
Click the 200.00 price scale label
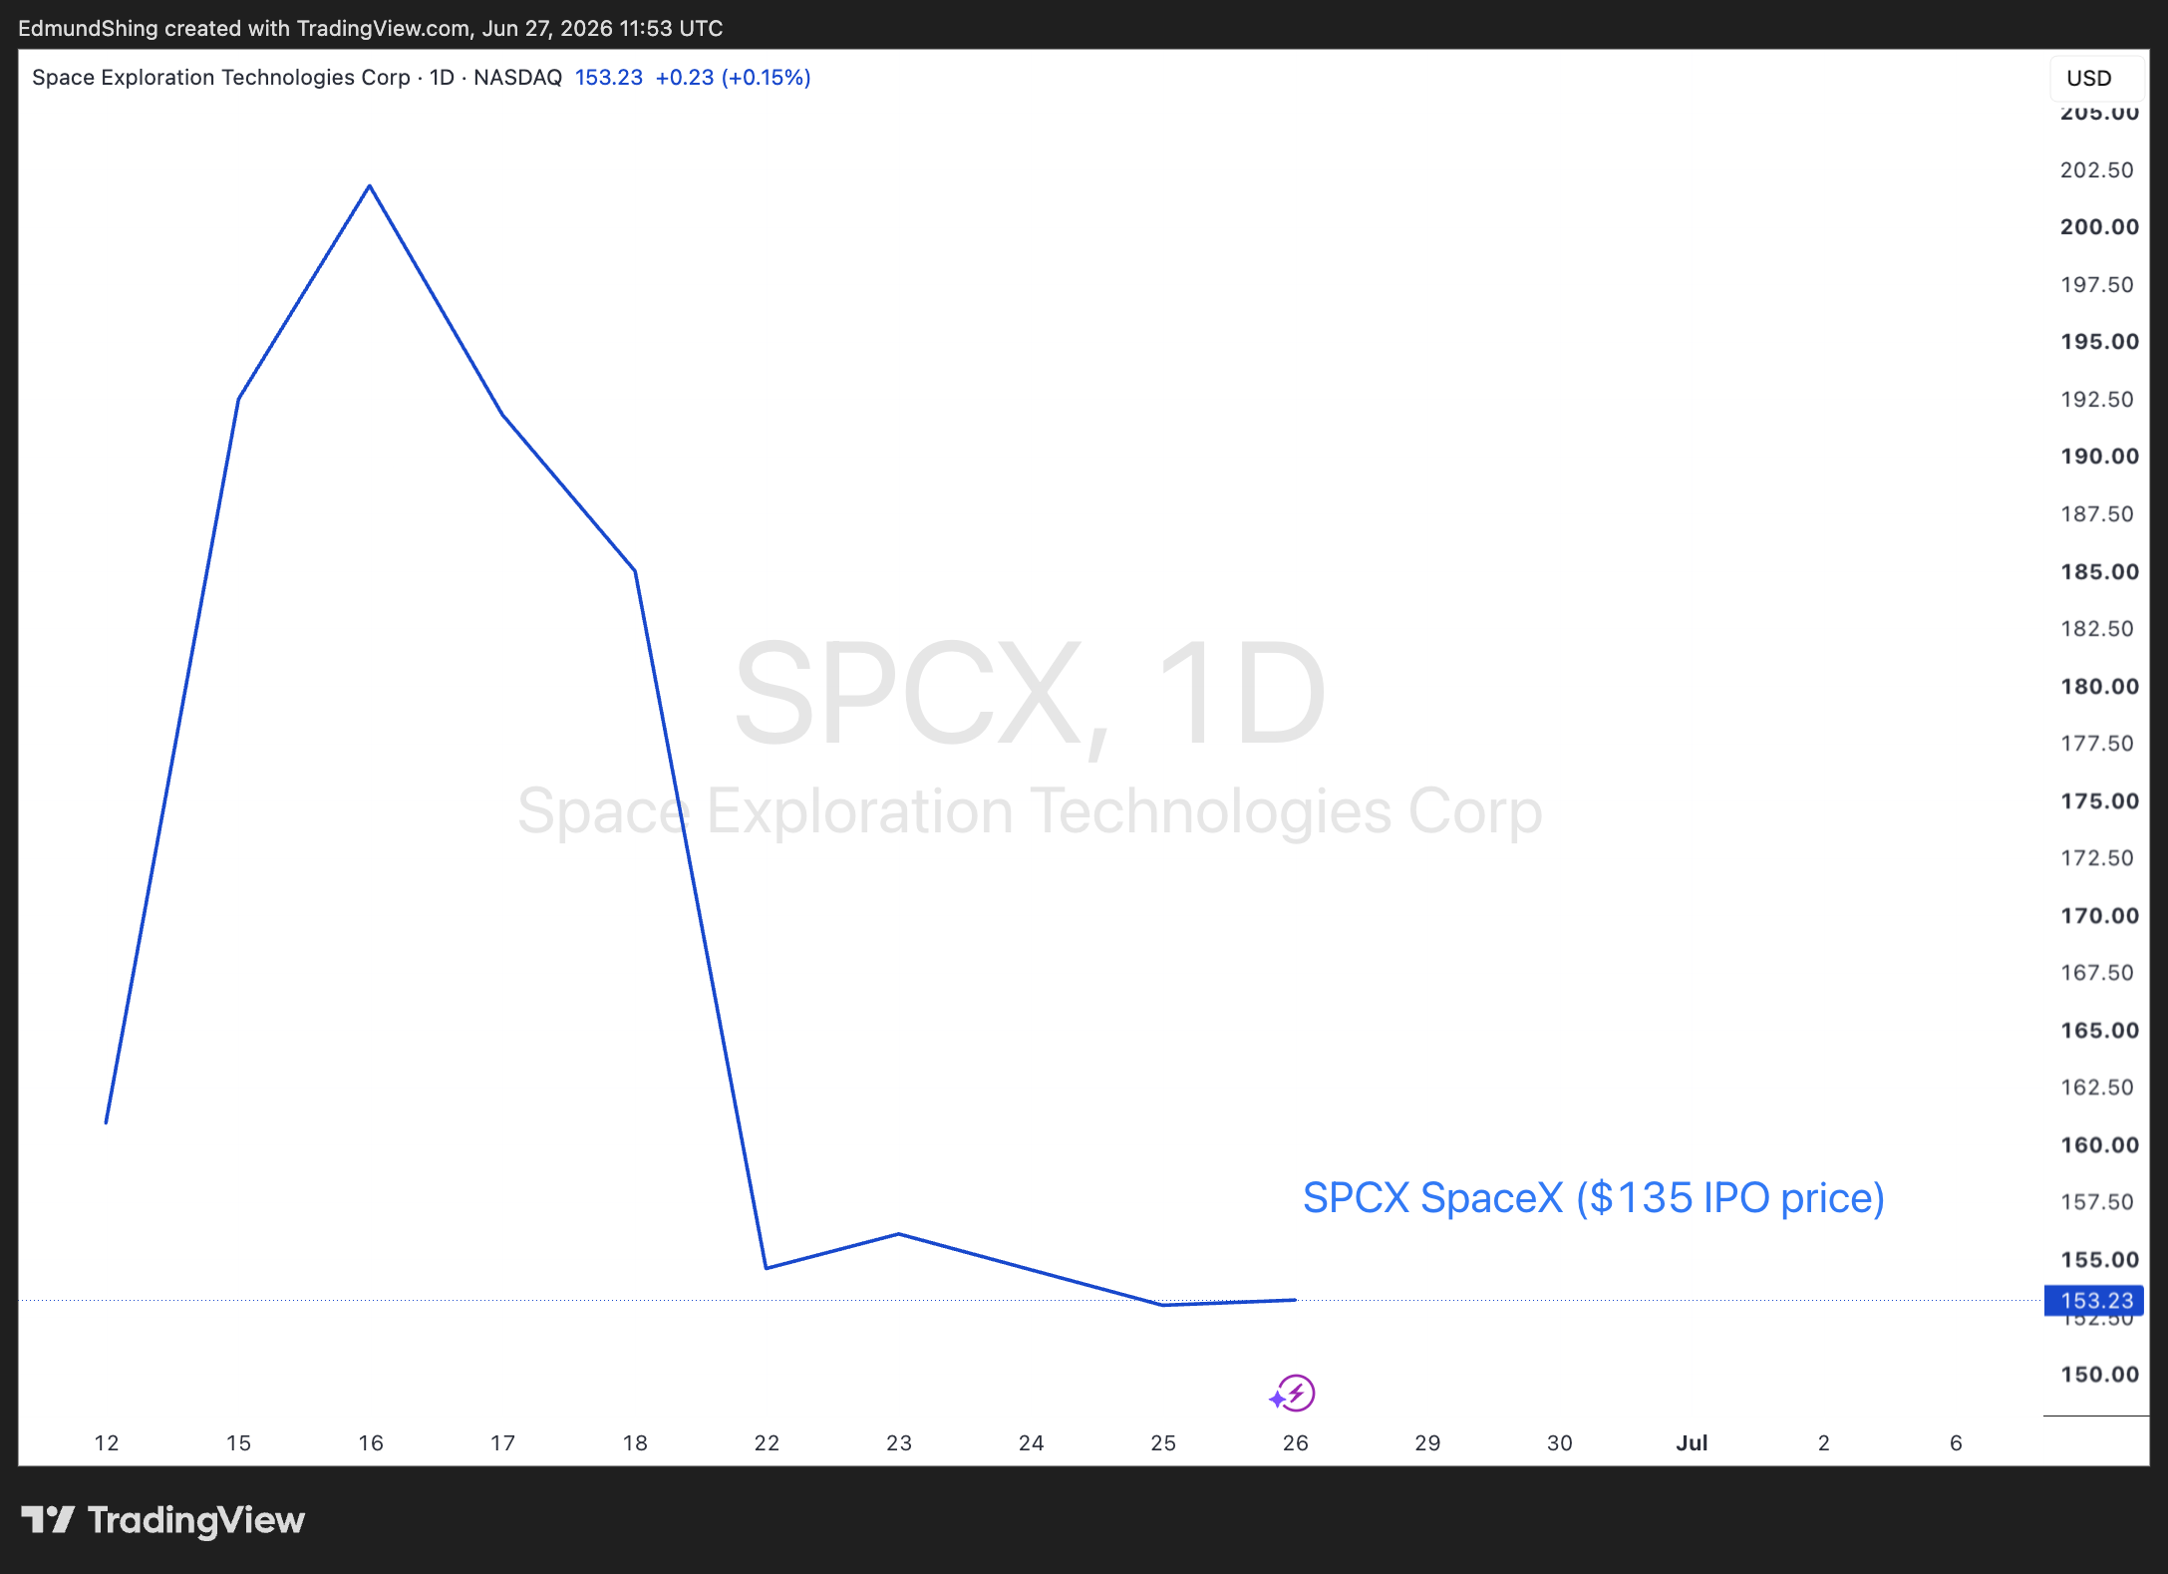click(2099, 226)
